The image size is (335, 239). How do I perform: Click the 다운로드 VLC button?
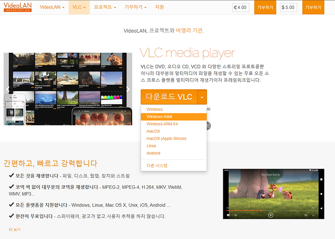click(x=169, y=97)
